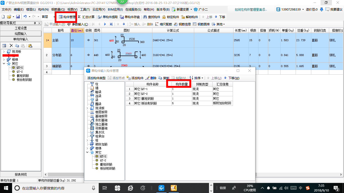The image size is (344, 193).
Task: Click 解锁构件 unlock button
Action: (190, 17)
